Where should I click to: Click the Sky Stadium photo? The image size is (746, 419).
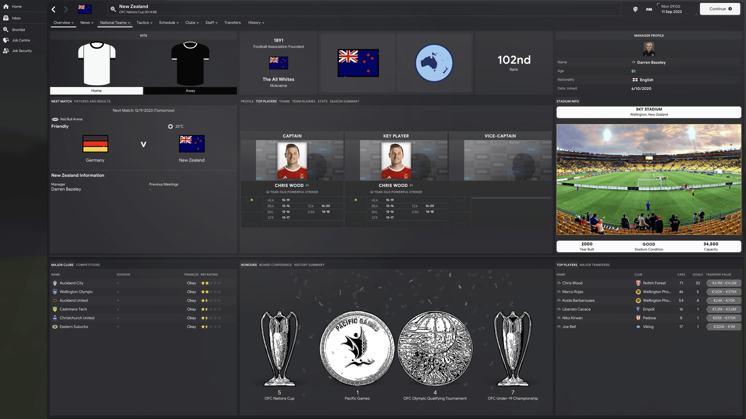pyautogui.click(x=649, y=179)
